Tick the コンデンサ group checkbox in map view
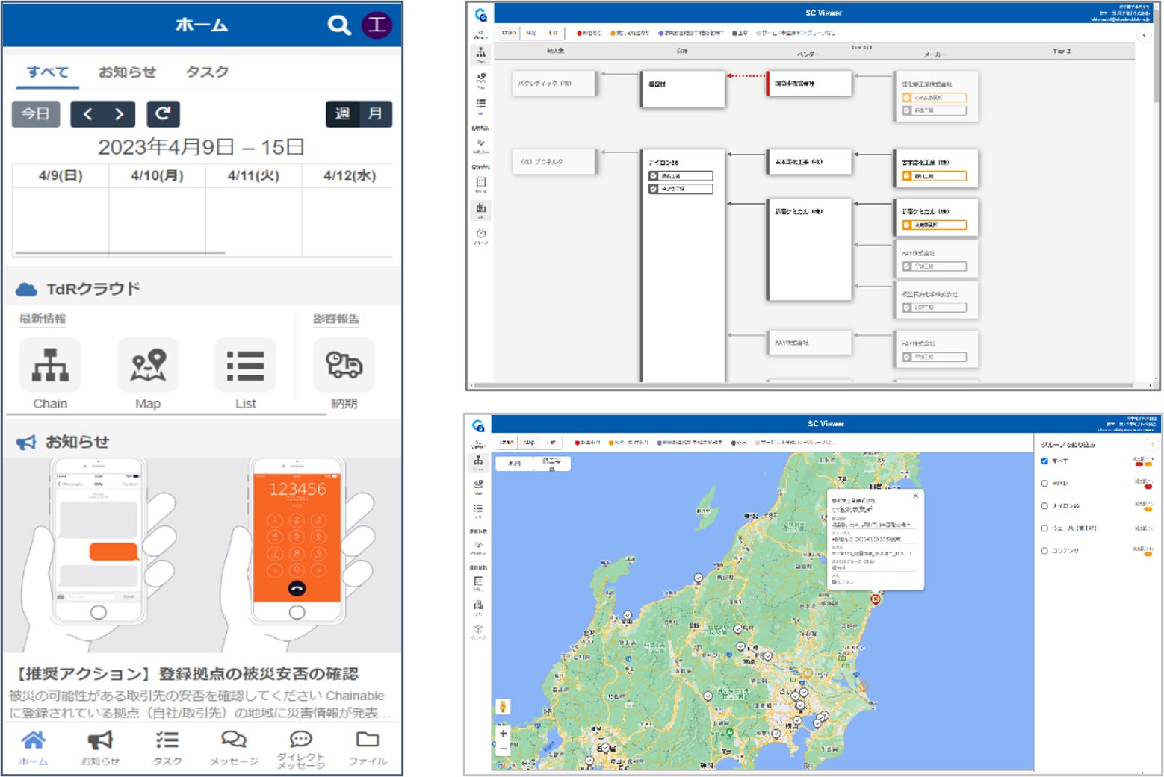The image size is (1164, 777). [1044, 551]
